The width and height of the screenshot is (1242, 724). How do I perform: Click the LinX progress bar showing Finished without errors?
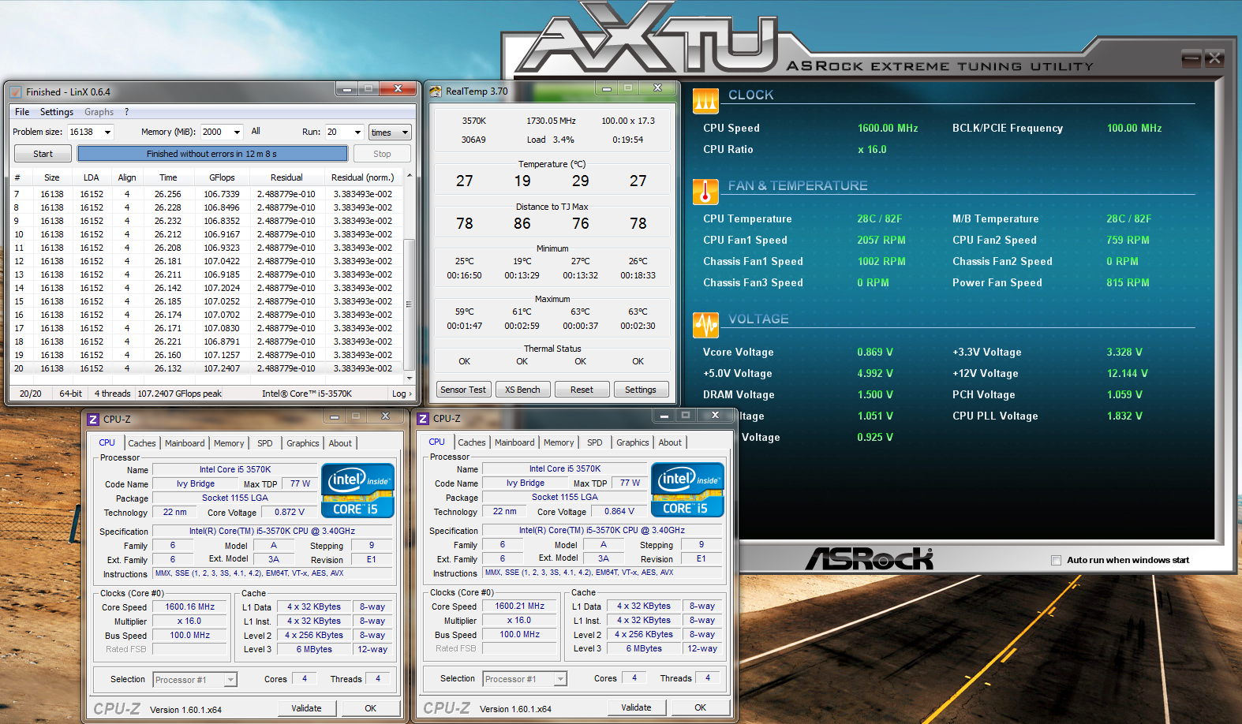click(211, 154)
